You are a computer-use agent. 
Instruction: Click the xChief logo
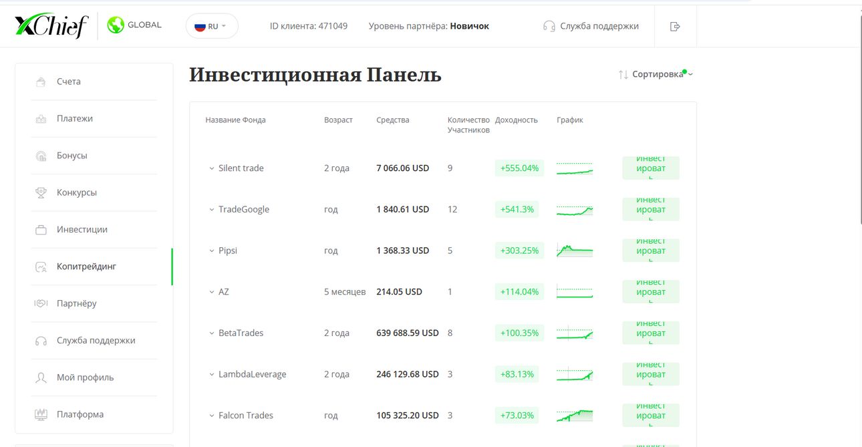[x=51, y=26]
